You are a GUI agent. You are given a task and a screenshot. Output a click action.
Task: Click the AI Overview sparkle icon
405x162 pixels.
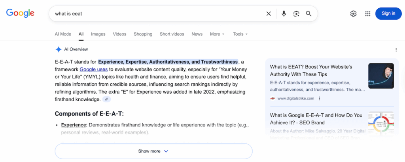point(59,49)
